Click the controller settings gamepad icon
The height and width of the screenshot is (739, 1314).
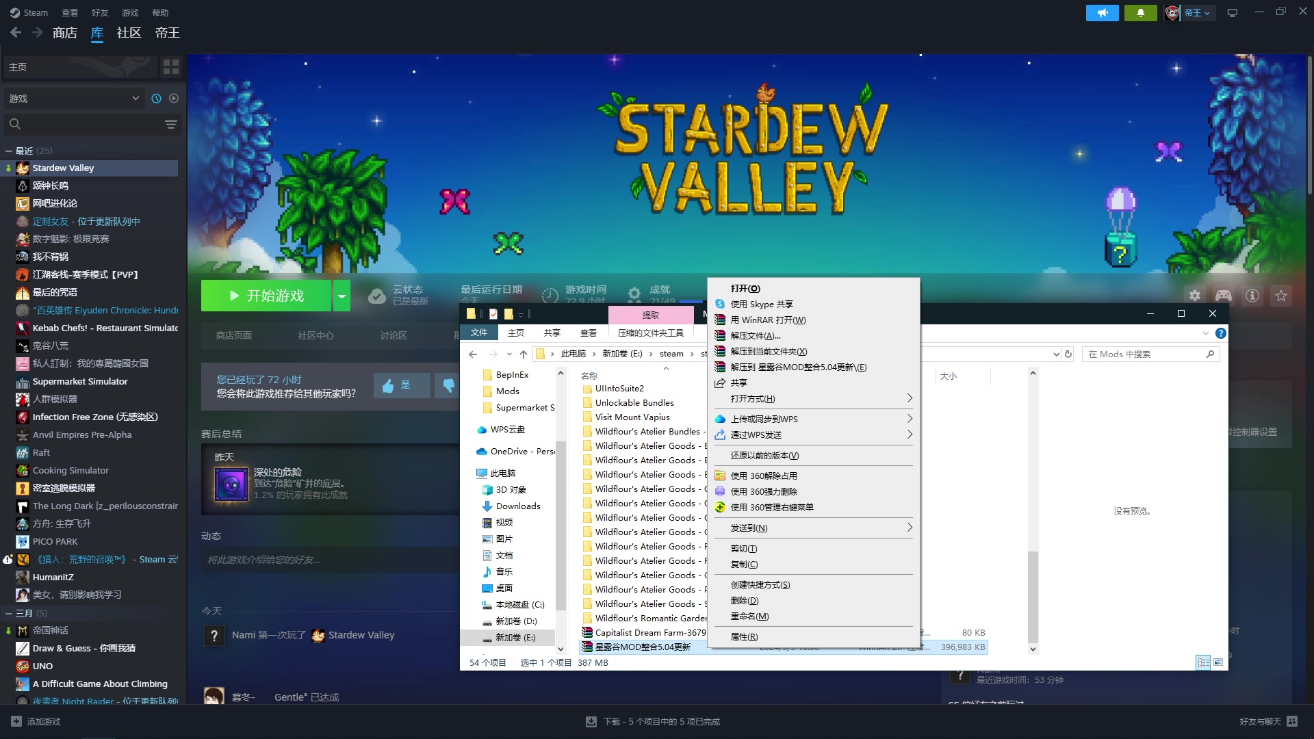(x=1223, y=296)
